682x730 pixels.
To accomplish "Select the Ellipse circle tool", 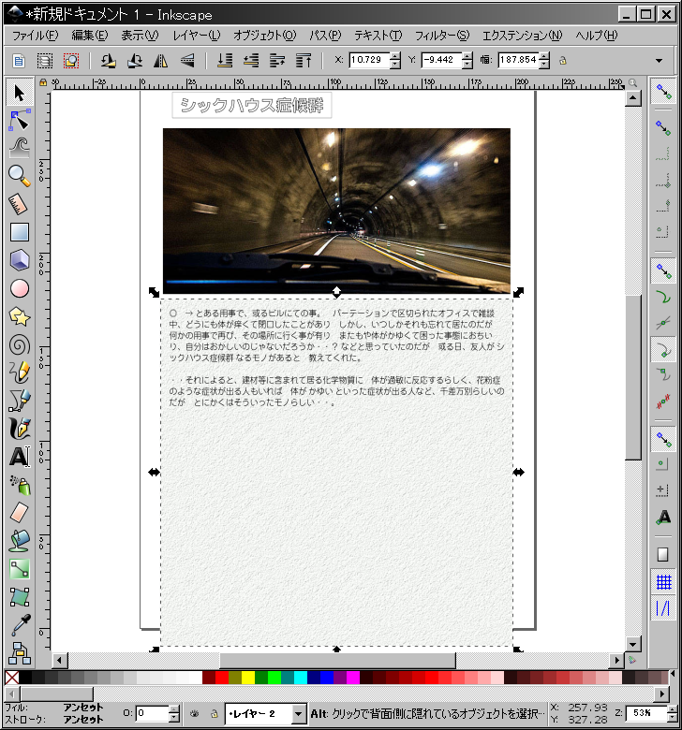I will 19,288.
